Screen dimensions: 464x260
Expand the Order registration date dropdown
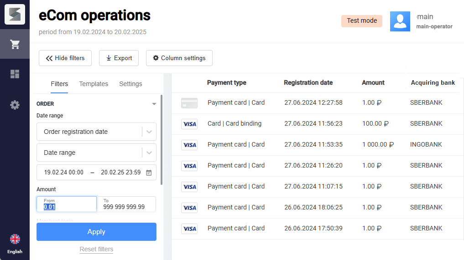[x=149, y=132]
